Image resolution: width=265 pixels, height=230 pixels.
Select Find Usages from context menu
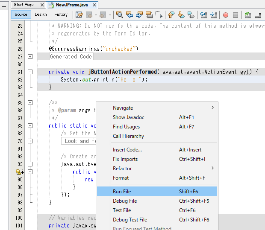tap(157, 127)
